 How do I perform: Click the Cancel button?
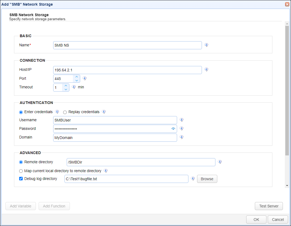(278, 220)
